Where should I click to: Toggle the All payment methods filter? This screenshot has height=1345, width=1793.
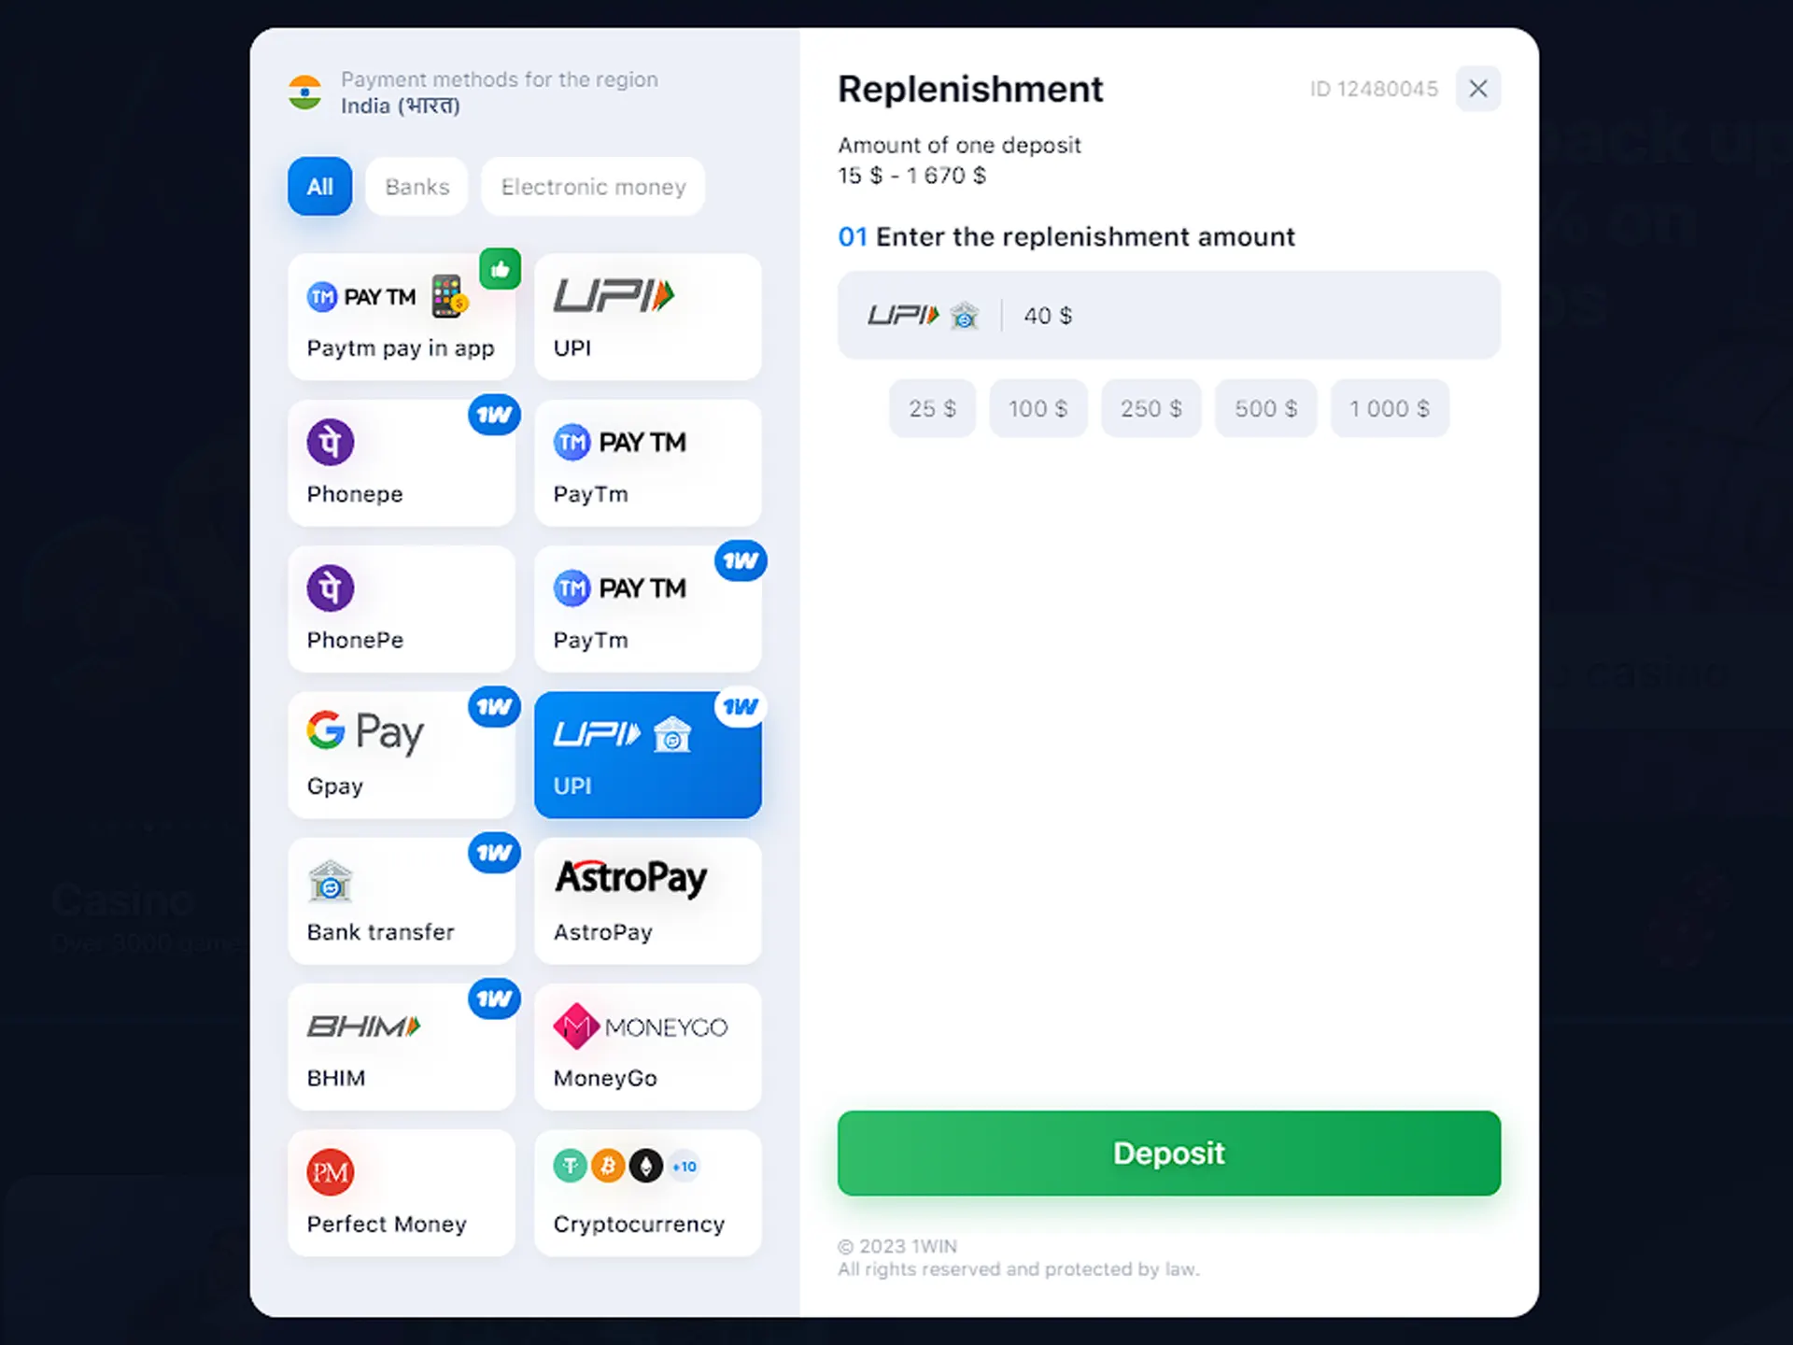click(x=318, y=185)
